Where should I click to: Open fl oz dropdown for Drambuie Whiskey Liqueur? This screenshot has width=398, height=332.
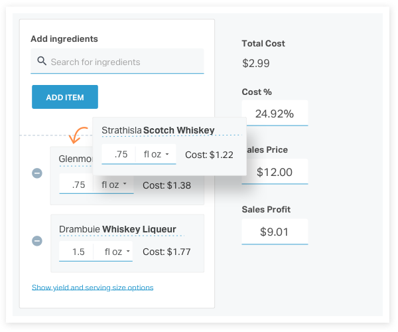(x=113, y=252)
